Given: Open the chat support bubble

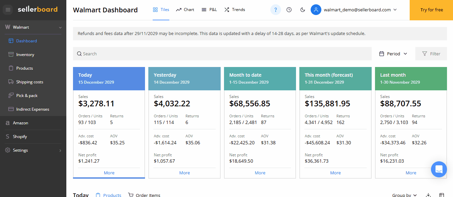Looking at the screenshot, I should (439, 169).
